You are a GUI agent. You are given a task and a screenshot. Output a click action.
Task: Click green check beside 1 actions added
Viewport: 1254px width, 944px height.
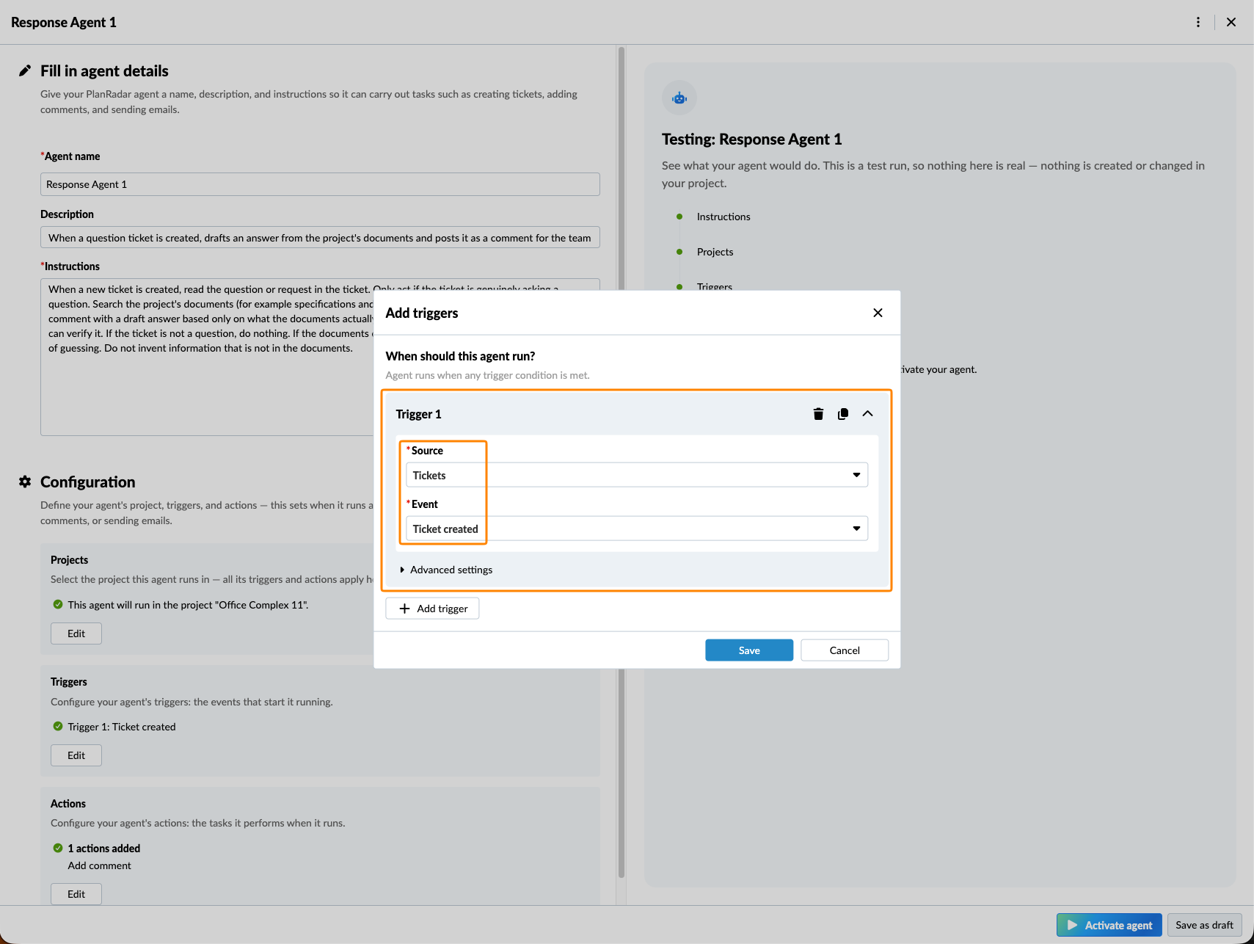tap(58, 848)
